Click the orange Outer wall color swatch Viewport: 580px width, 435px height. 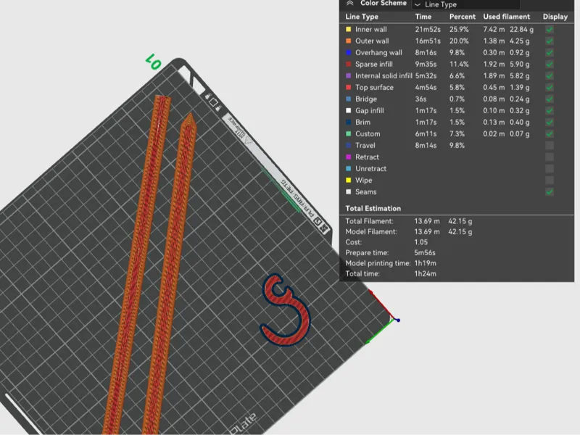[x=348, y=41]
